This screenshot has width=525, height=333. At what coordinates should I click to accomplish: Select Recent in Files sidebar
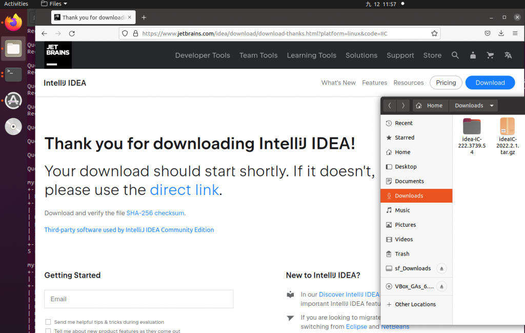click(416, 123)
